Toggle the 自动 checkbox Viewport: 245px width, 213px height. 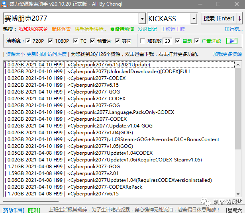[x=178, y=41]
